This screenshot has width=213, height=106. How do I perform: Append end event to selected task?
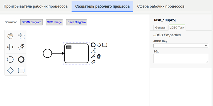[x=93, y=45]
